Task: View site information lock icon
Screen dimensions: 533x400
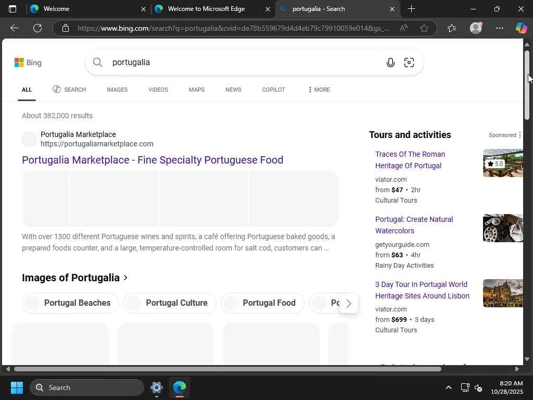Action: tap(66, 28)
